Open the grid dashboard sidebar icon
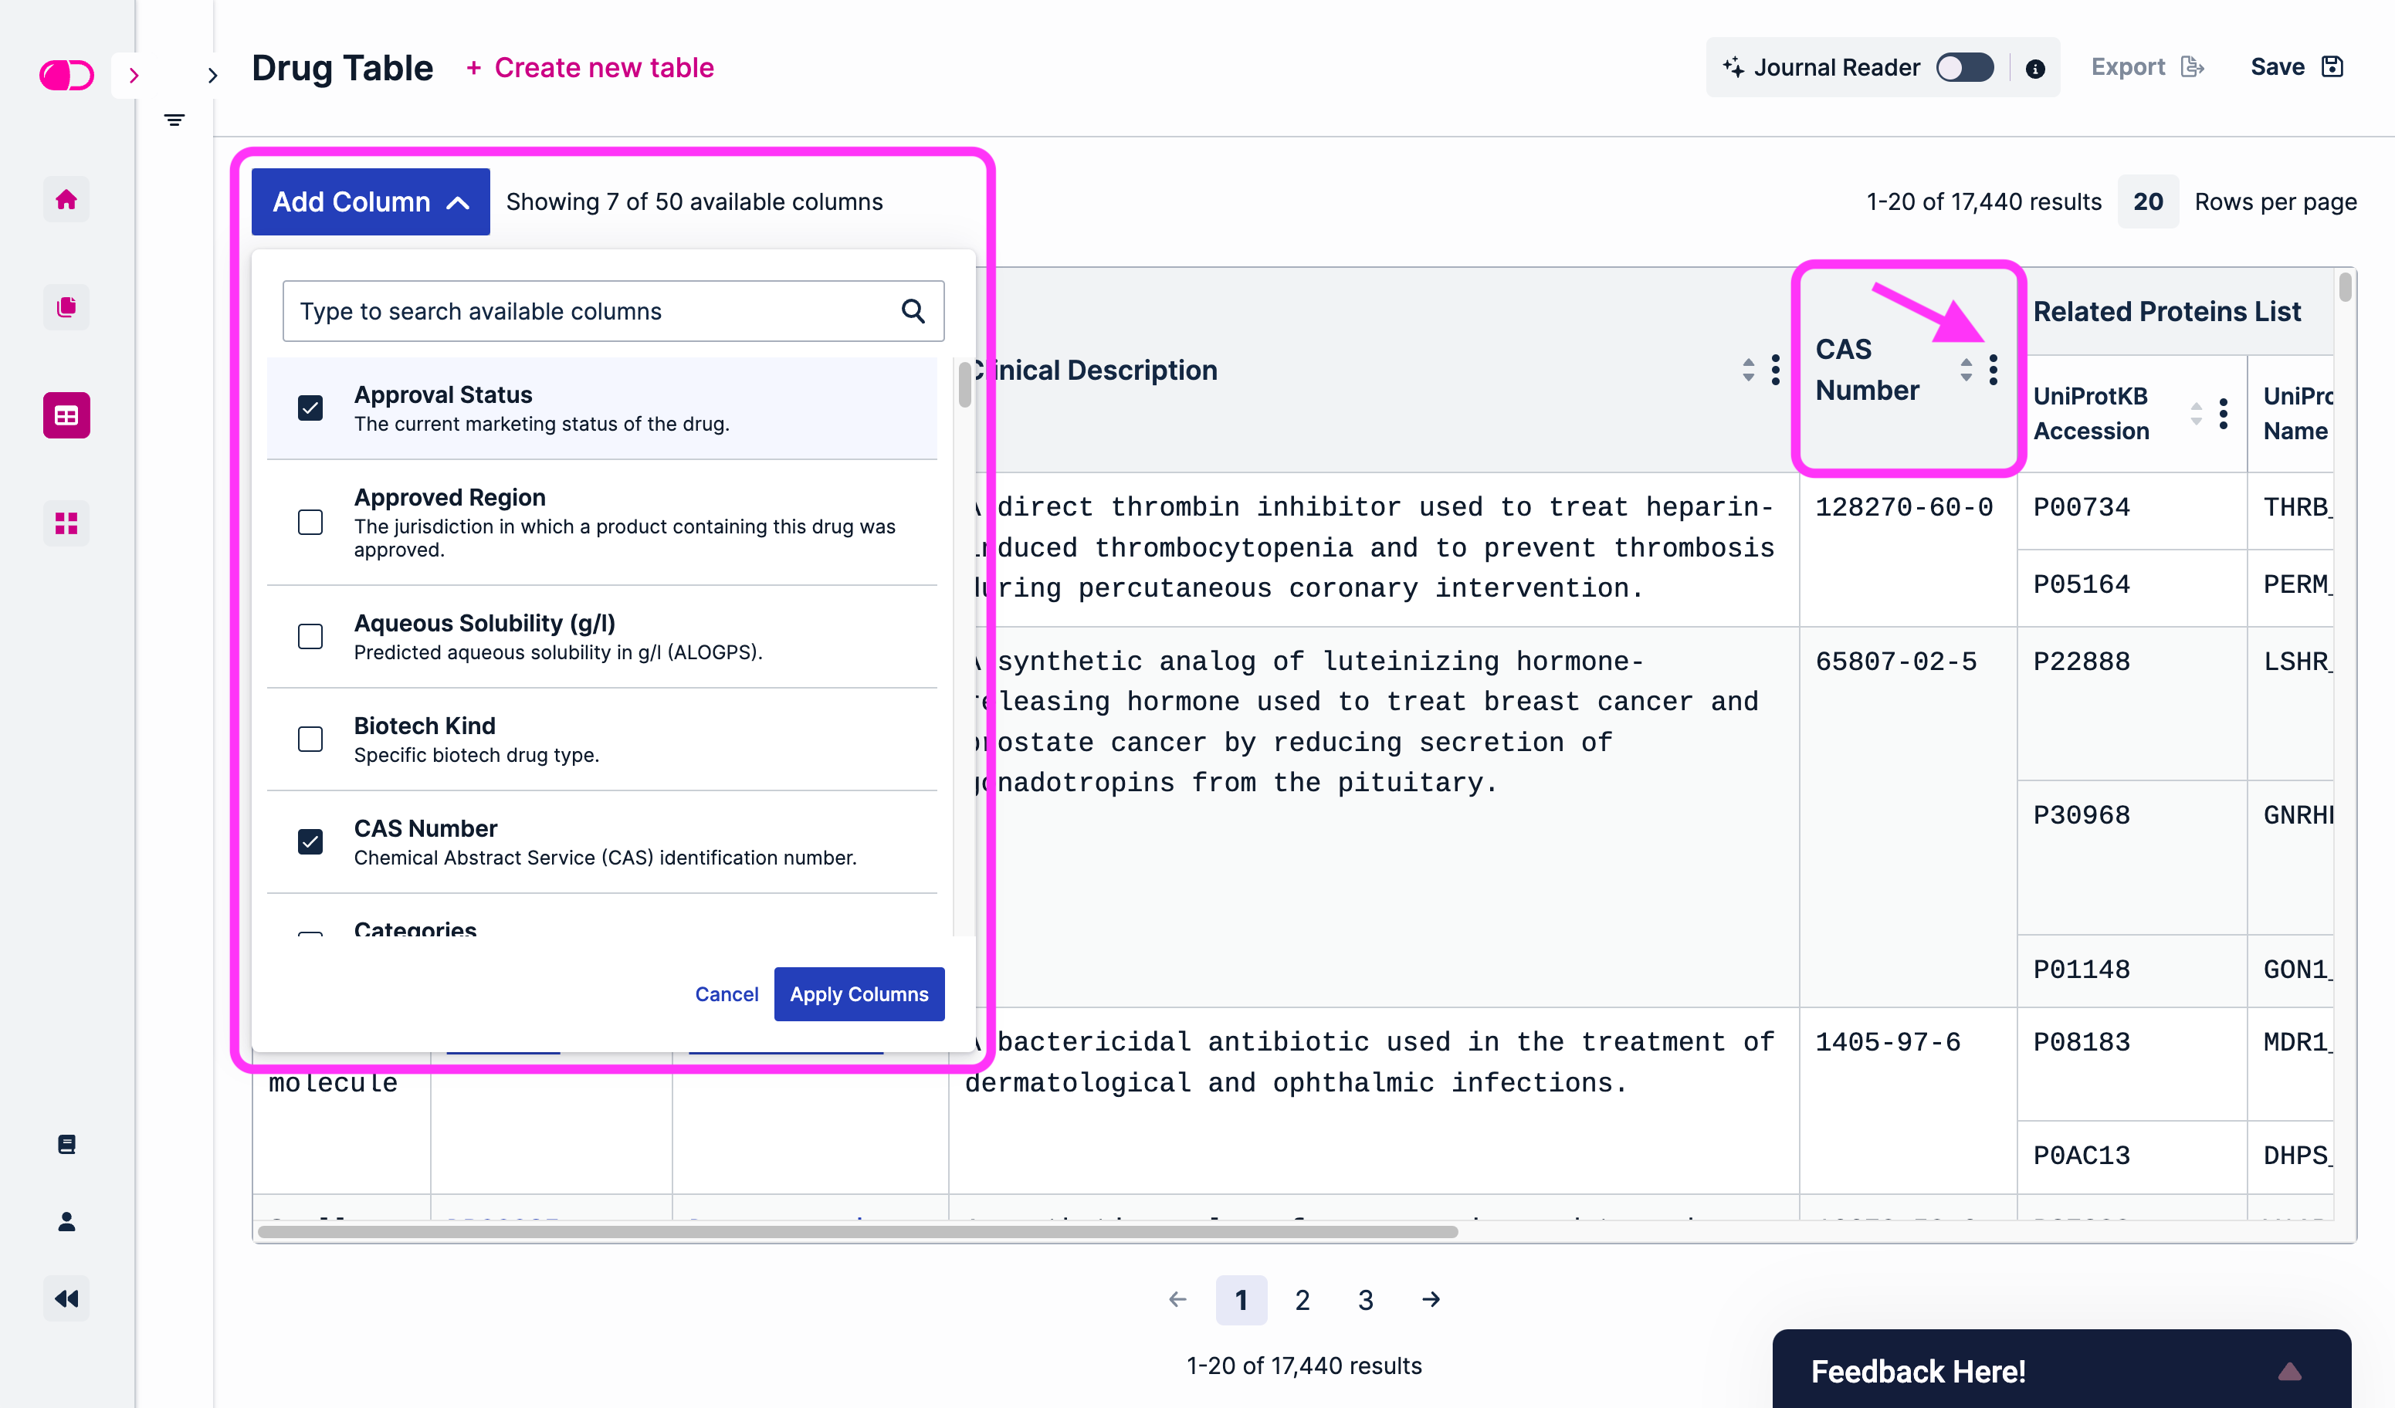This screenshot has height=1408, width=2395. pyautogui.click(x=66, y=523)
